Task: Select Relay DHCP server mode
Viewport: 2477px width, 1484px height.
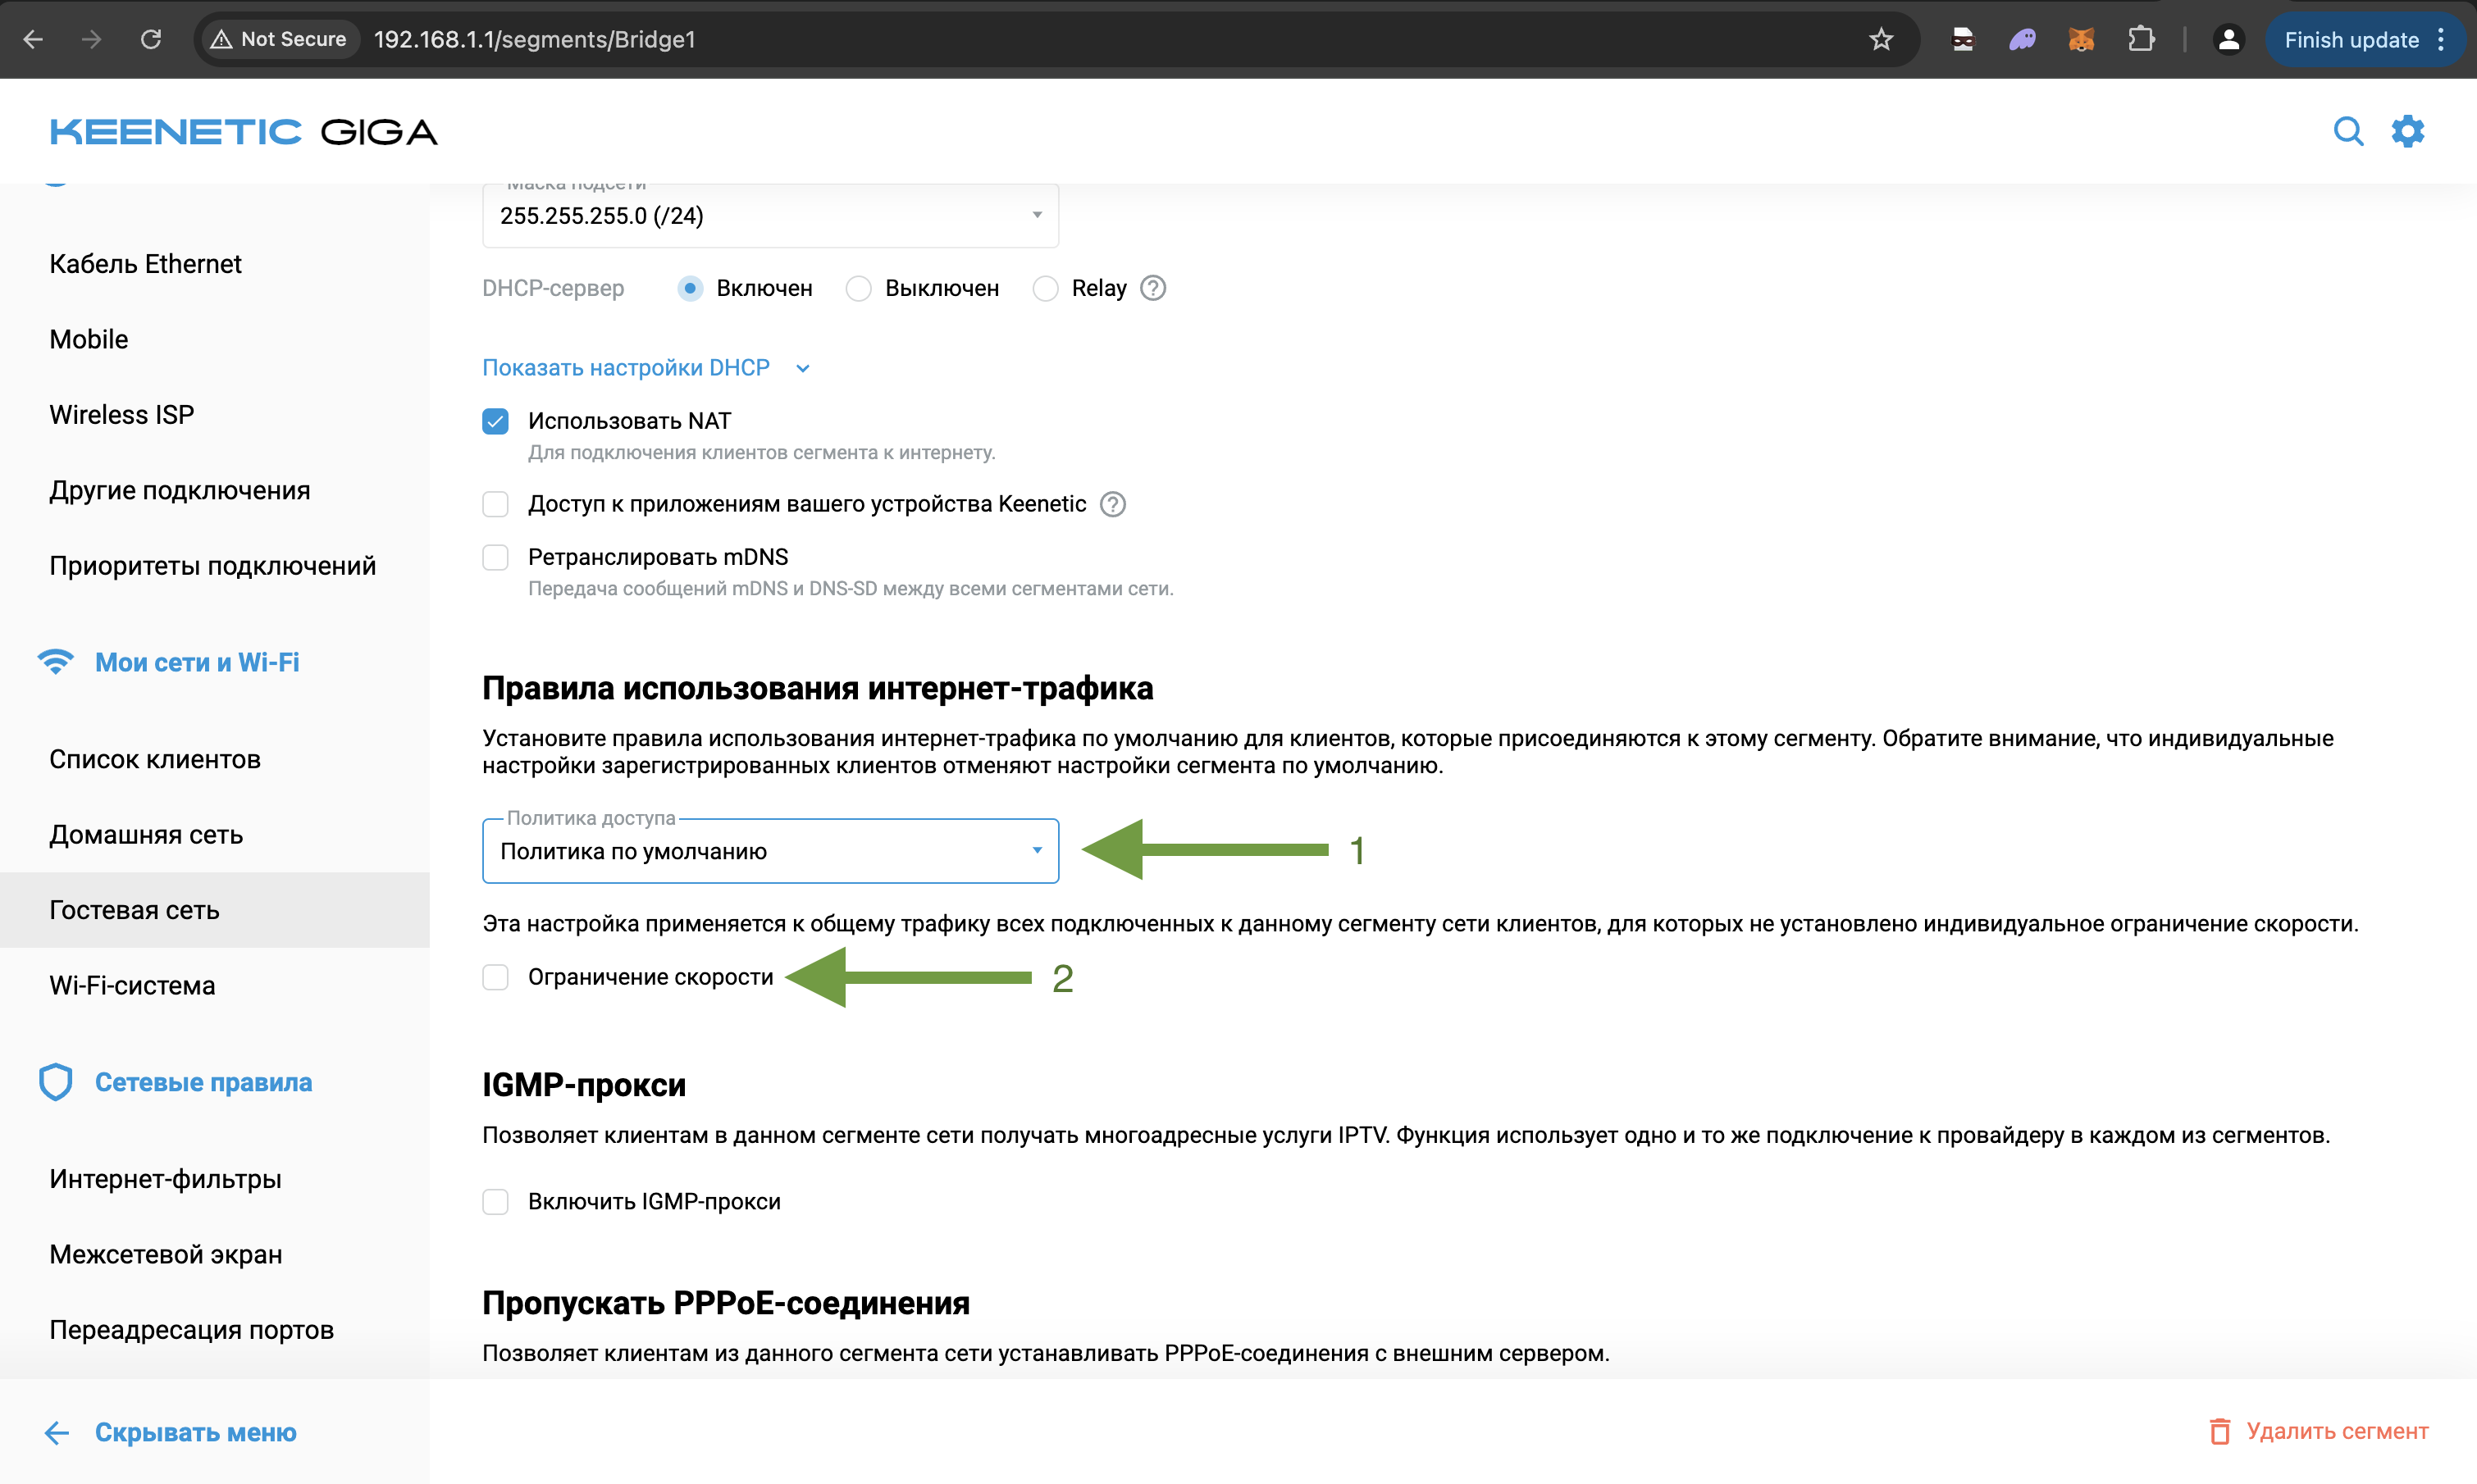Action: click(x=1046, y=288)
